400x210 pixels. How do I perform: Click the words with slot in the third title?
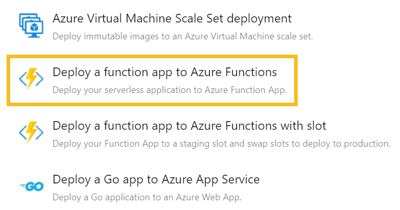[303, 126]
